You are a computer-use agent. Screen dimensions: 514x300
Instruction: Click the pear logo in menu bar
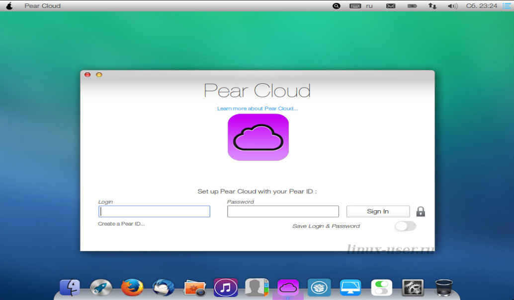click(x=9, y=6)
